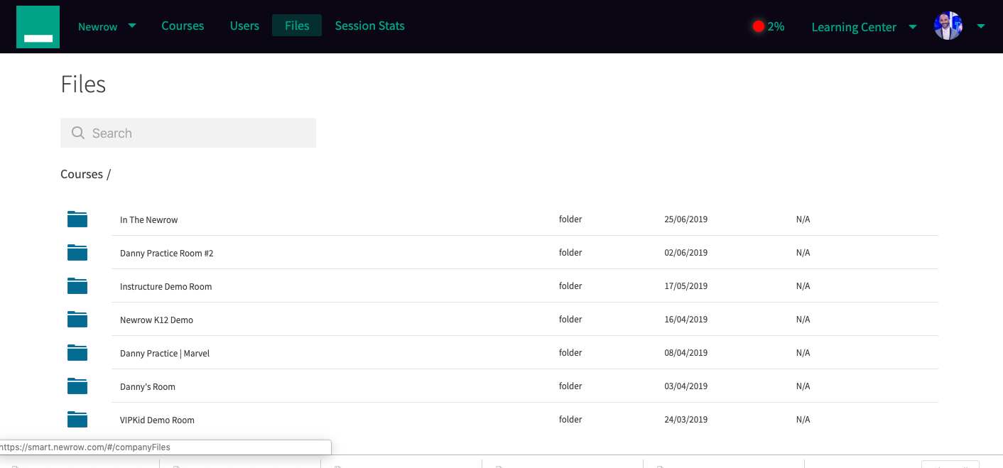Viewport: 1003px width, 468px height.
Task: Click the Learning Center menu label
Action: pos(854,27)
